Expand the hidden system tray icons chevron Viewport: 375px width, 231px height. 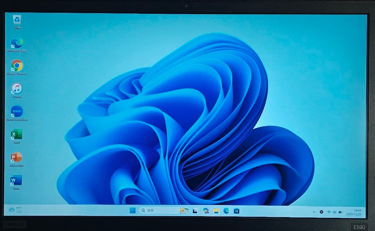[314, 212]
